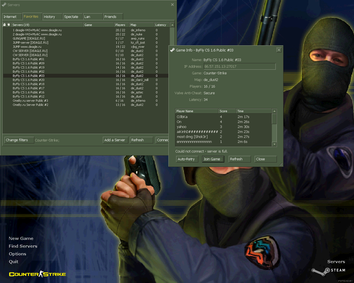Select server 'ByFly CS 1.6 Public #01'
The width and height of the screenshot is (354, 283).
pos(86,59)
